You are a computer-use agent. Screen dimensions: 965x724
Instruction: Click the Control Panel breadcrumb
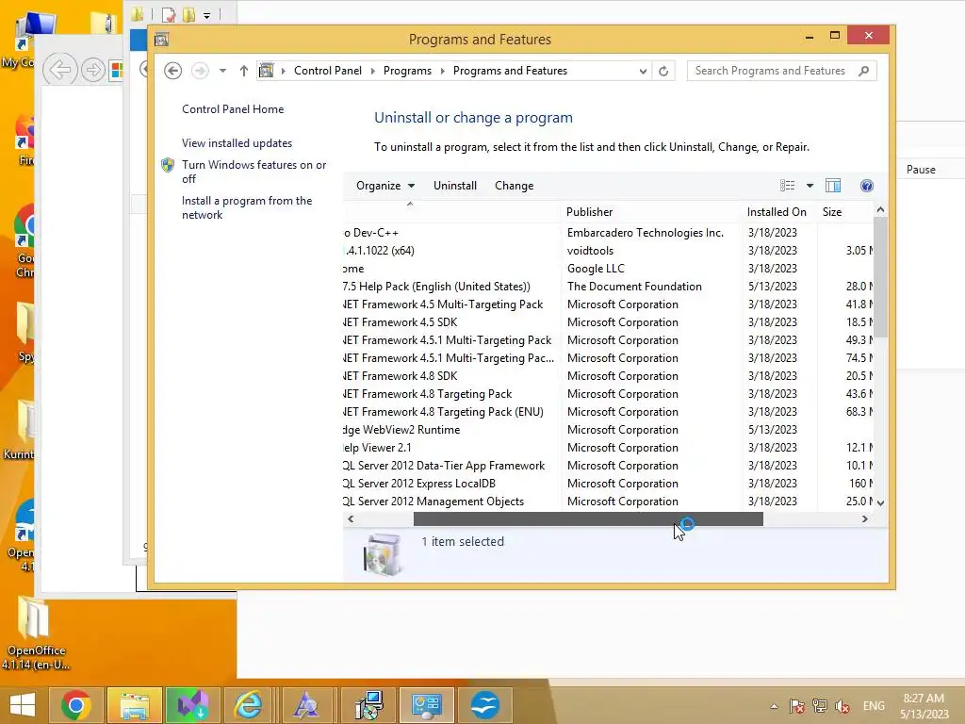click(328, 71)
